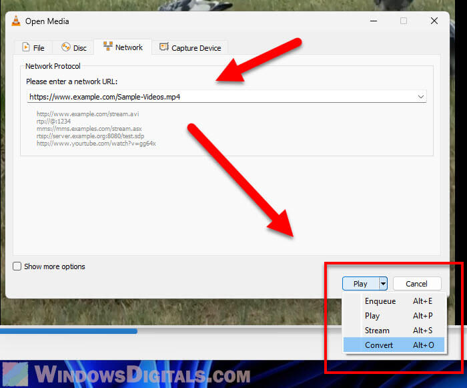467x388 pixels.
Task: Choose Play Alt+P from the dropdown menu
Action: 394,315
